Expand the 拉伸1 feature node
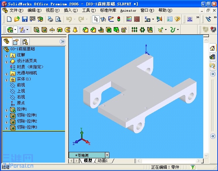Viewport: 218px width, 171px height. 6,110
